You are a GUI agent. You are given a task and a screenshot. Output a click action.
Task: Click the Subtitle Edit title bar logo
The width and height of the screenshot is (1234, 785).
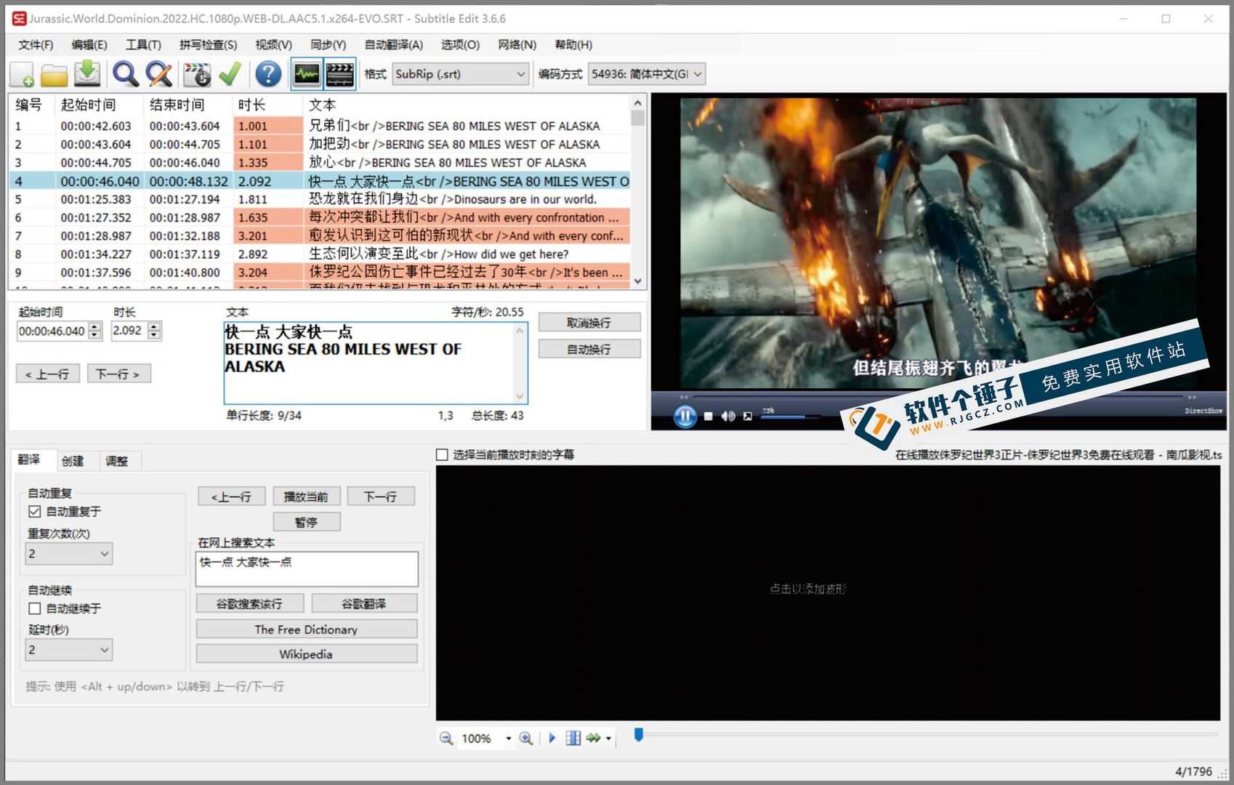point(19,19)
